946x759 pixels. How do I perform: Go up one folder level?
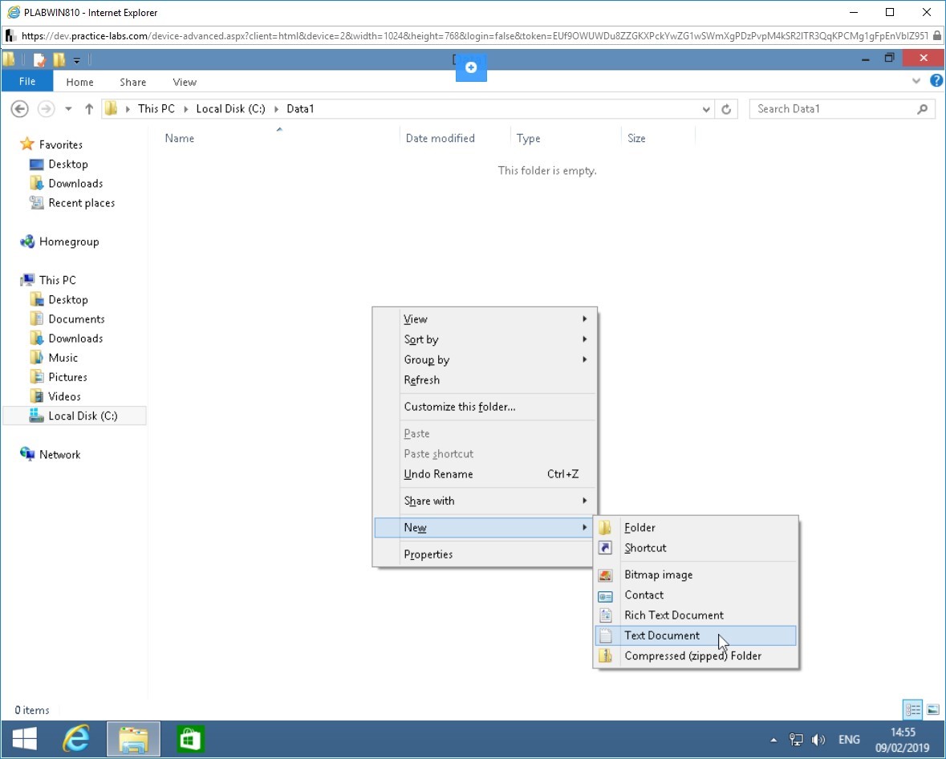(x=89, y=108)
